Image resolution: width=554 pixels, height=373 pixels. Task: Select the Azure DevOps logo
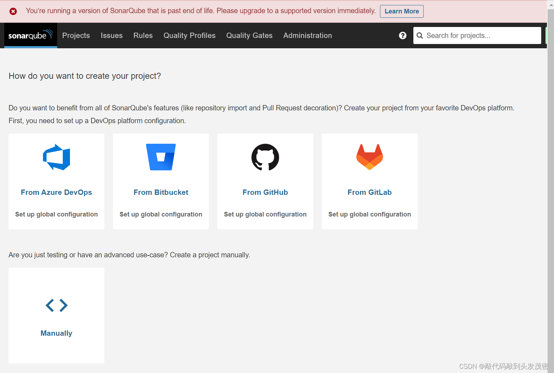(56, 157)
